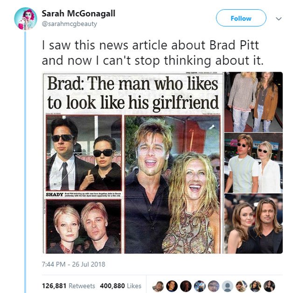Click the fifth liker avatar

214,286
